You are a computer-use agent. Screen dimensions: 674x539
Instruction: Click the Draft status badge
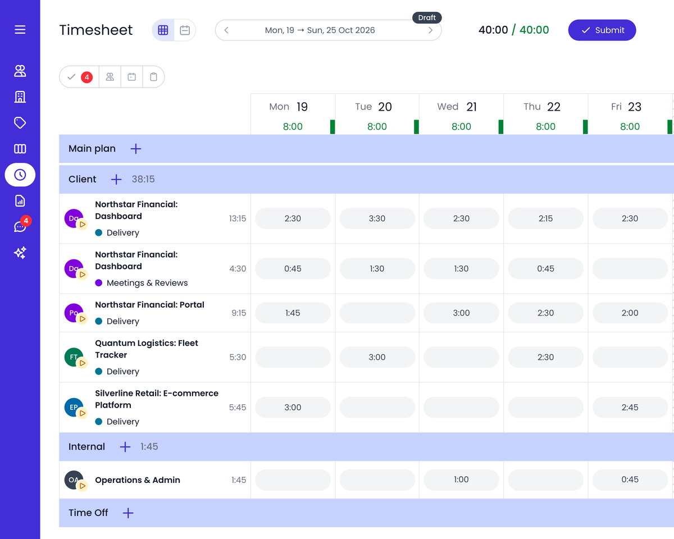point(427,17)
